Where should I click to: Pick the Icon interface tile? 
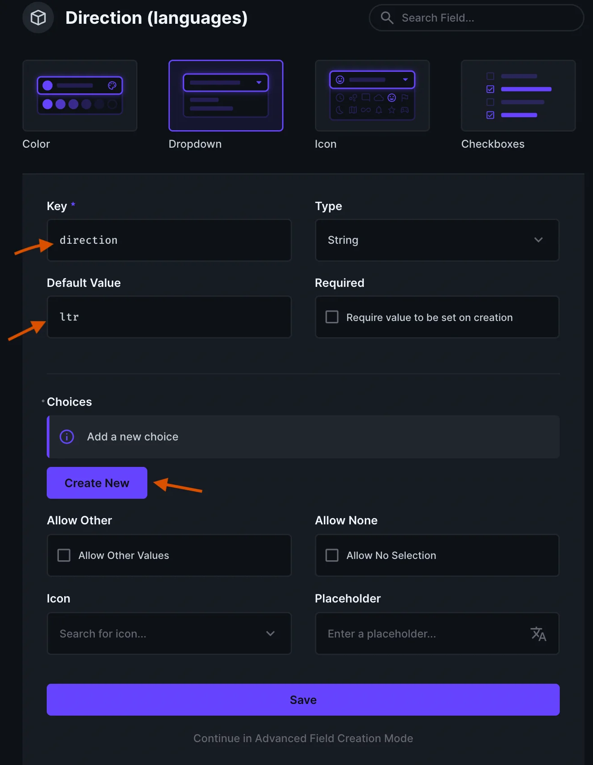point(372,96)
